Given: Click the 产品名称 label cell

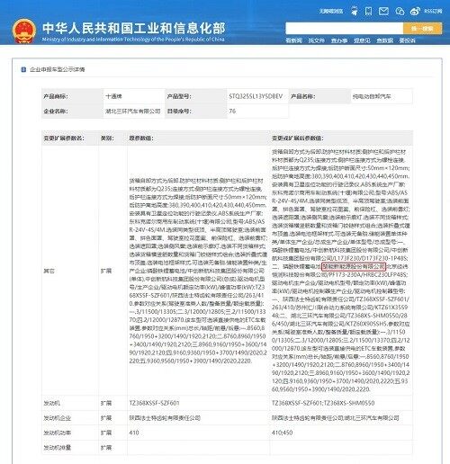Looking at the screenshot, I should 319,96.
